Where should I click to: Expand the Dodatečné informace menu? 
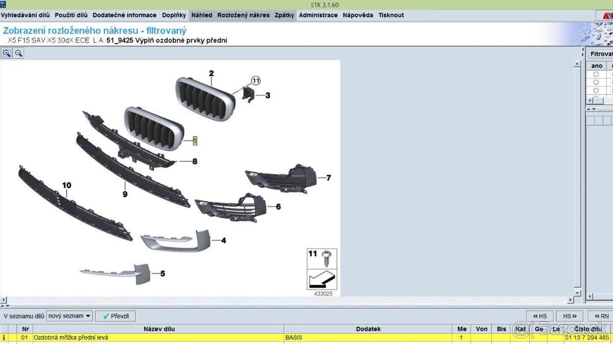click(125, 15)
